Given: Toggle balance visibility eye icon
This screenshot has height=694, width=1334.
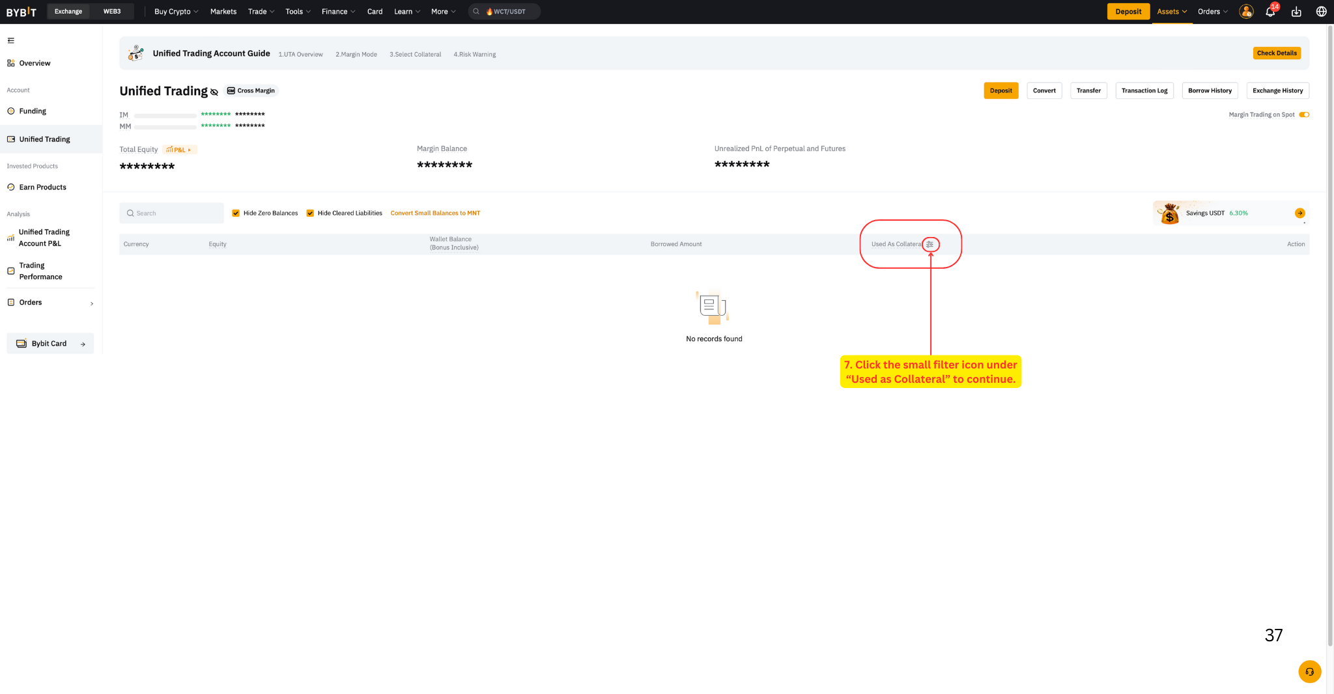Looking at the screenshot, I should click(214, 92).
